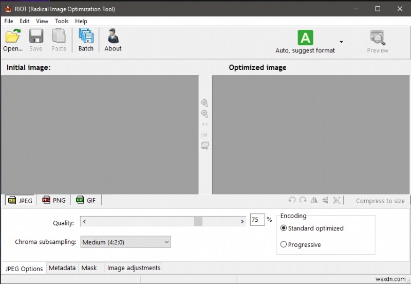
Task: Click the Open folder icon
Action: (x=12, y=36)
